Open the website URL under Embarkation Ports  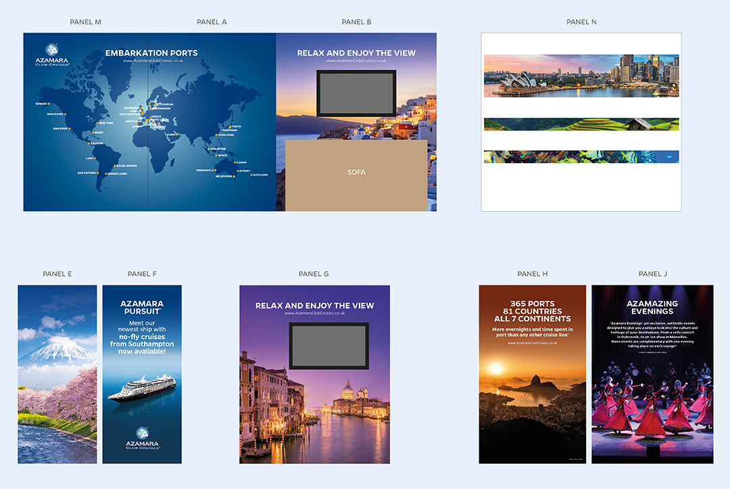pos(151,61)
